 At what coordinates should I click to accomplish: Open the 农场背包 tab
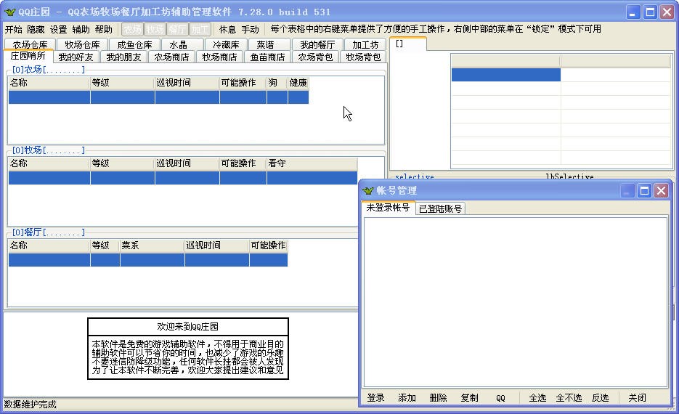point(315,57)
